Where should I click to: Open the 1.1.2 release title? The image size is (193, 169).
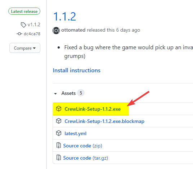coord(64,17)
